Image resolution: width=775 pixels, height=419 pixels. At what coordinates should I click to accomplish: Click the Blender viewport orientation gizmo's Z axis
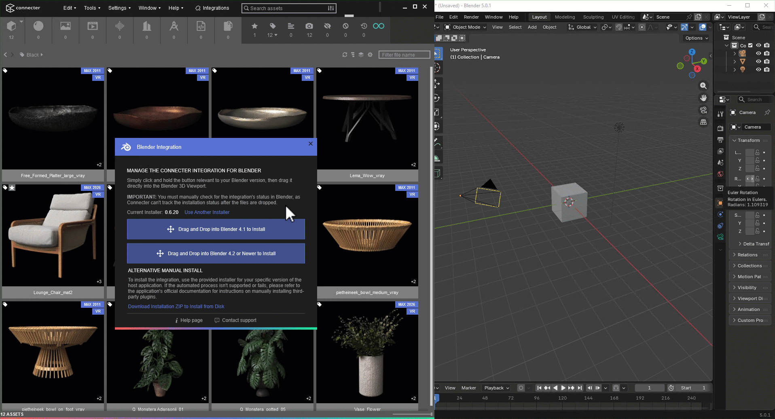pyautogui.click(x=692, y=52)
